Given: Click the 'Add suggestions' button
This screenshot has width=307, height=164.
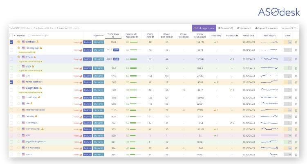Looking at the screenshot, I should pos(204,28).
